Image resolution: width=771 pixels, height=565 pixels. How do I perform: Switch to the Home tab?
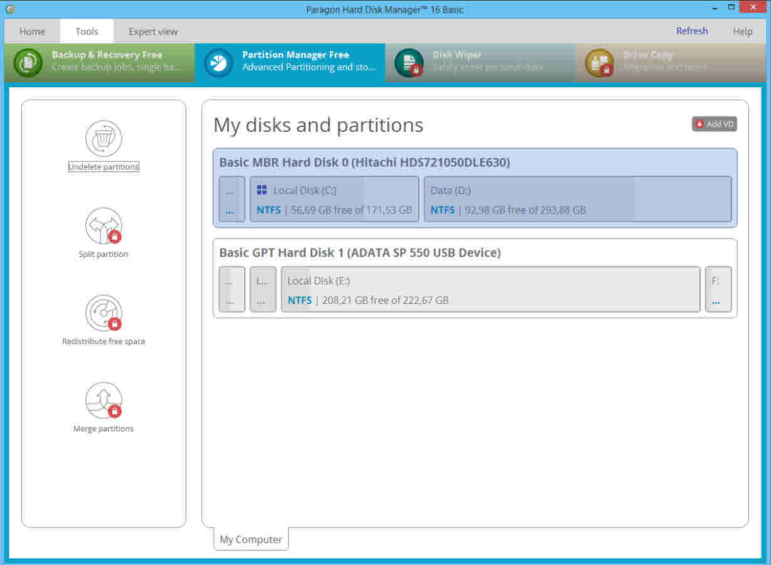[32, 31]
